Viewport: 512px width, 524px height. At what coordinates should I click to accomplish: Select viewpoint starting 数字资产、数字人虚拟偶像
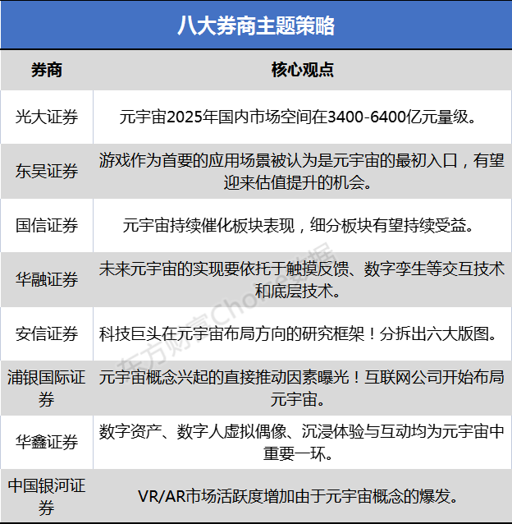[302, 442]
